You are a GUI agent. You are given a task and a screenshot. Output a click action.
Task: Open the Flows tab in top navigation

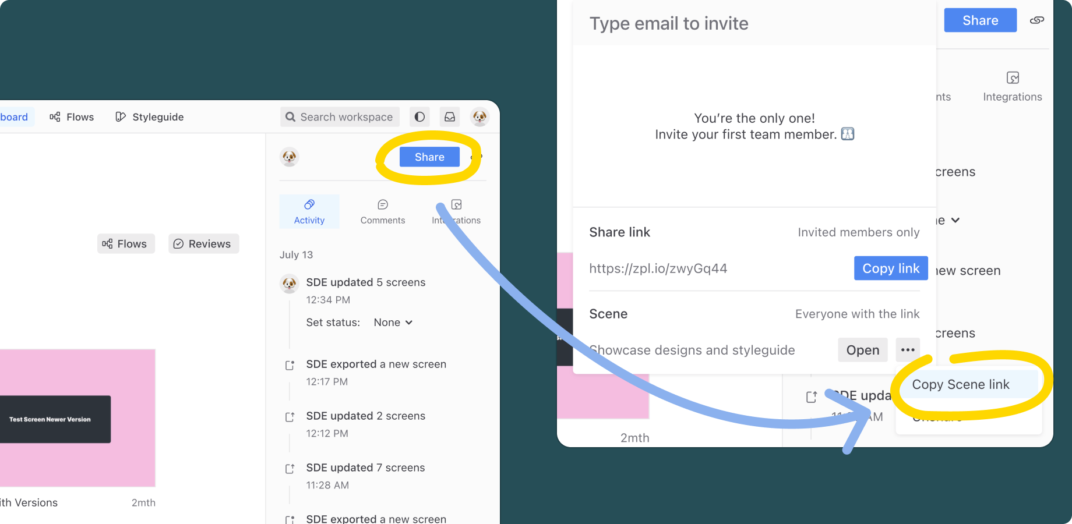pos(72,117)
